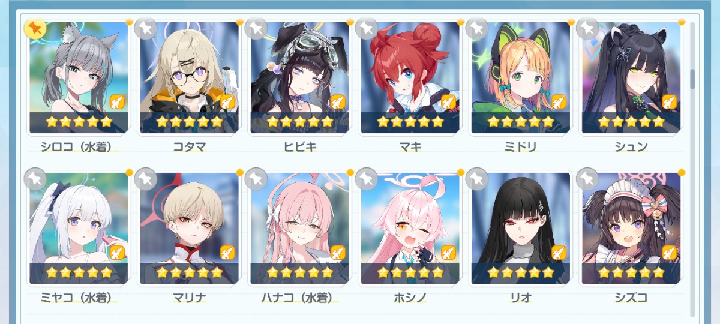The image size is (720, 324).
Task: Click the pin icon on ミドリ card
Action: (476, 28)
